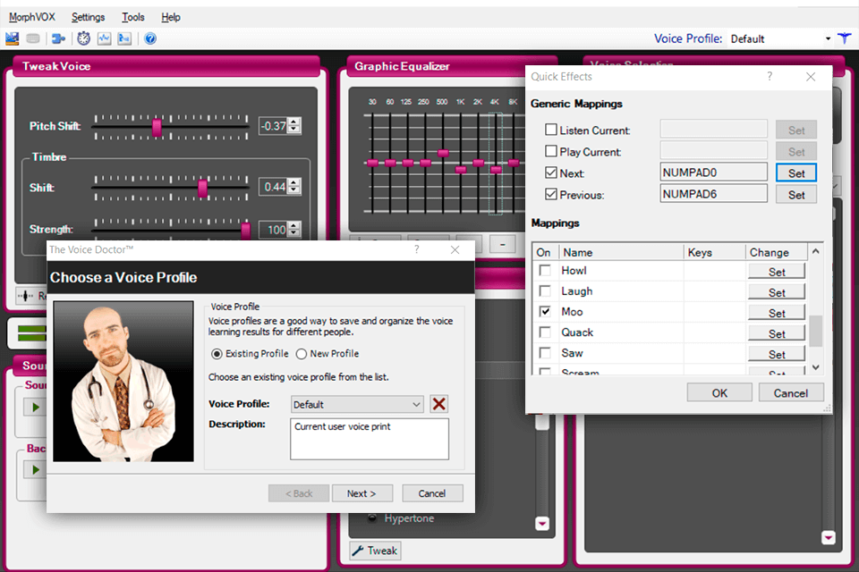Viewport: 859px width, 572px height.
Task: Open the MorphVOX help icon
Action: [x=149, y=38]
